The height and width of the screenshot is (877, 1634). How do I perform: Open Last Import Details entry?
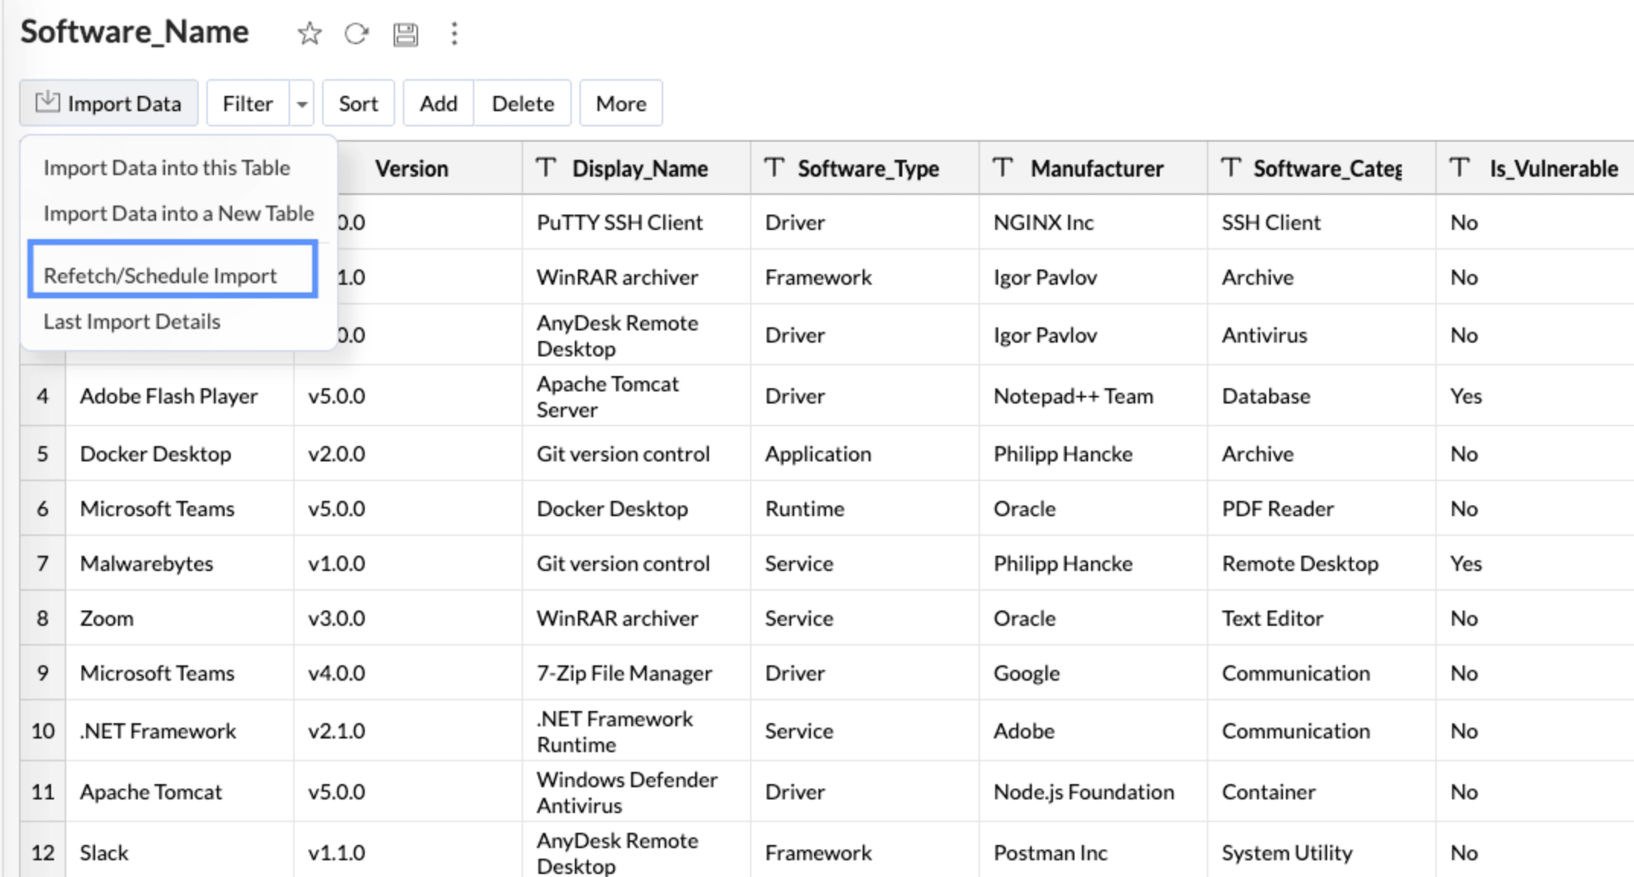click(132, 321)
